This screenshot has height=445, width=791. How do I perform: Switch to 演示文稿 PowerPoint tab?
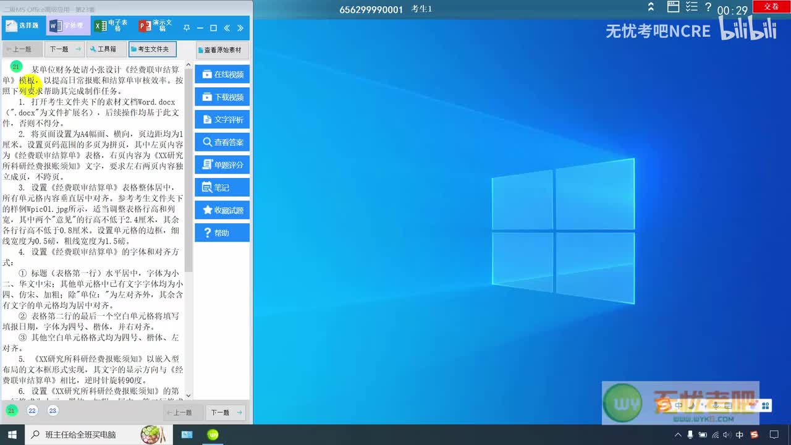point(156,26)
